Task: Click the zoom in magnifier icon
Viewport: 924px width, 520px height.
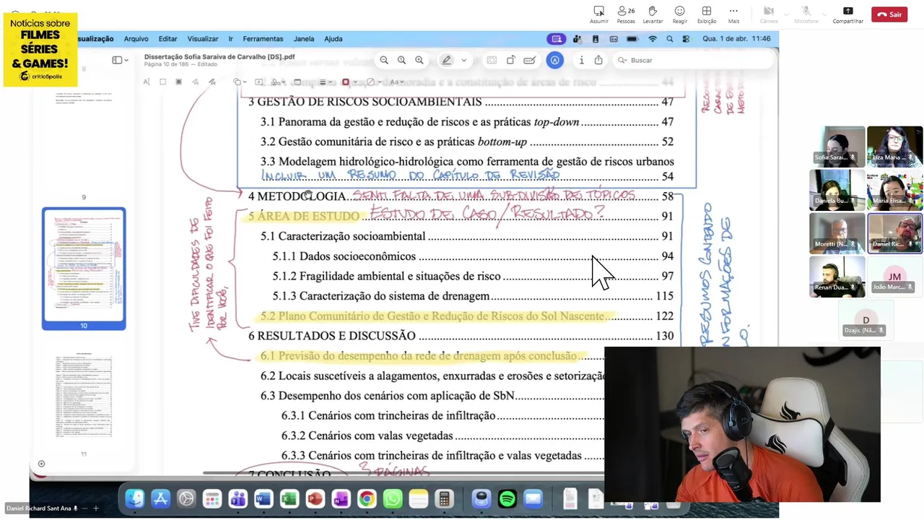Action: click(x=419, y=60)
